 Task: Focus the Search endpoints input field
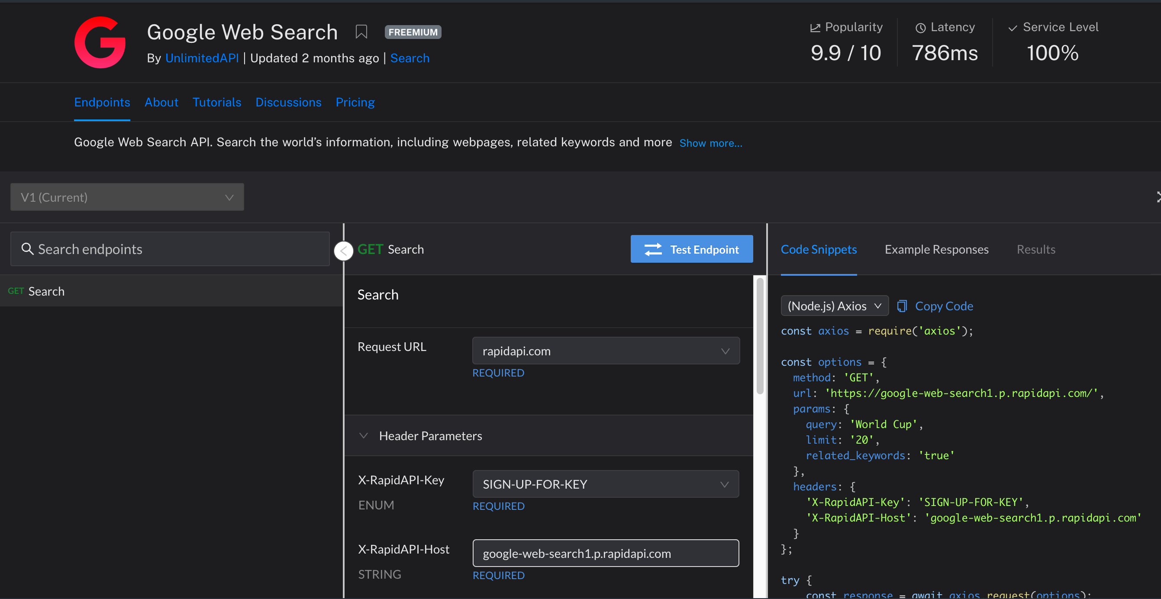click(170, 249)
